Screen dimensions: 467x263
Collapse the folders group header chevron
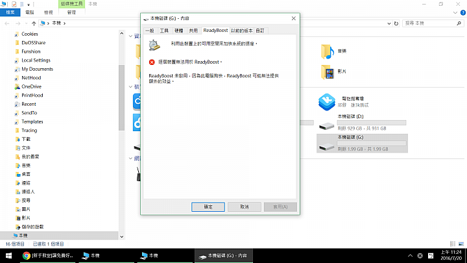(131, 36)
